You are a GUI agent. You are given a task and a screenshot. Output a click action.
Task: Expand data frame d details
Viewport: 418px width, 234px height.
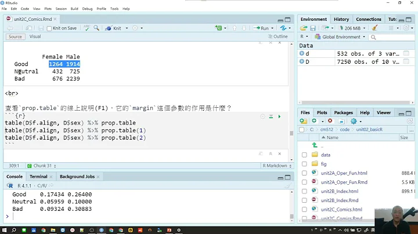tap(301, 53)
